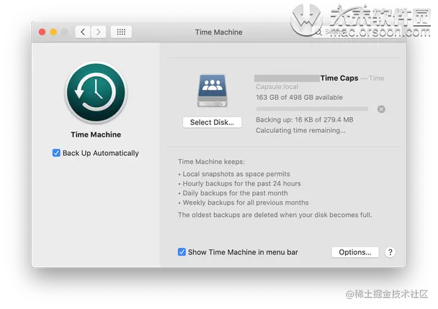
Task: Click "Weekly backups for all previous months" line
Action: [x=246, y=203]
